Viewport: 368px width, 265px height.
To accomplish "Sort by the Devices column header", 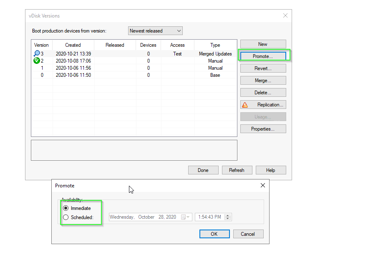I will coord(149,45).
